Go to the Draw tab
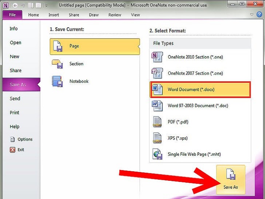This screenshot has width=265, height=199. click(94, 15)
